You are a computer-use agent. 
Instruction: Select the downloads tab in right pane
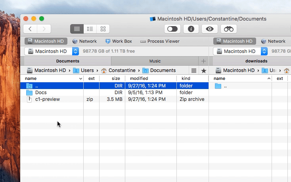point(256,61)
